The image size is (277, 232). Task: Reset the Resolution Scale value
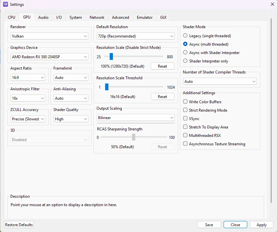click(162, 66)
